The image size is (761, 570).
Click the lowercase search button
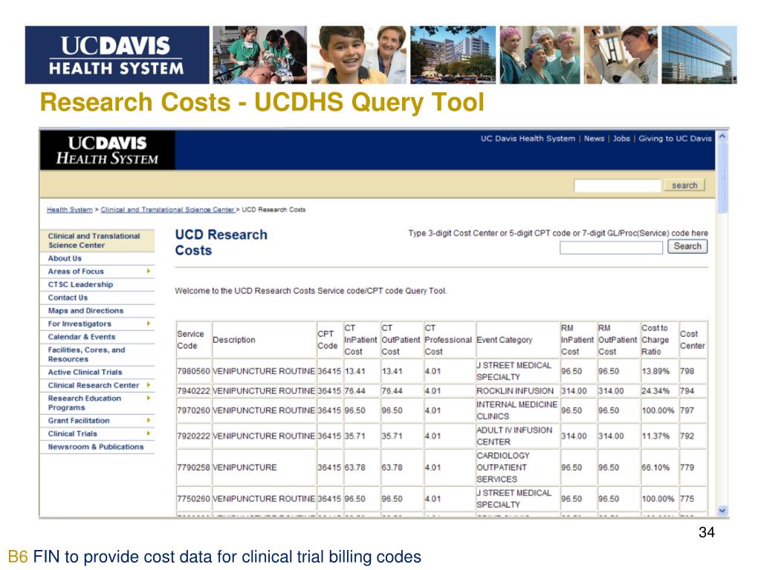(x=684, y=185)
